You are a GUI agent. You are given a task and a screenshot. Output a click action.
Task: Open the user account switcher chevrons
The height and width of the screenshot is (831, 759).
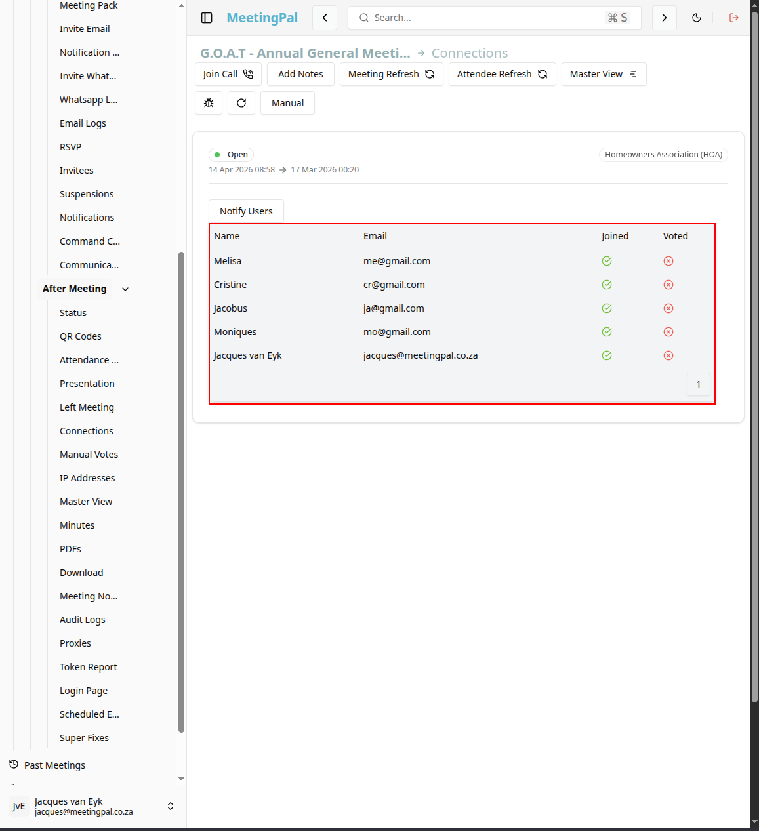point(171,806)
